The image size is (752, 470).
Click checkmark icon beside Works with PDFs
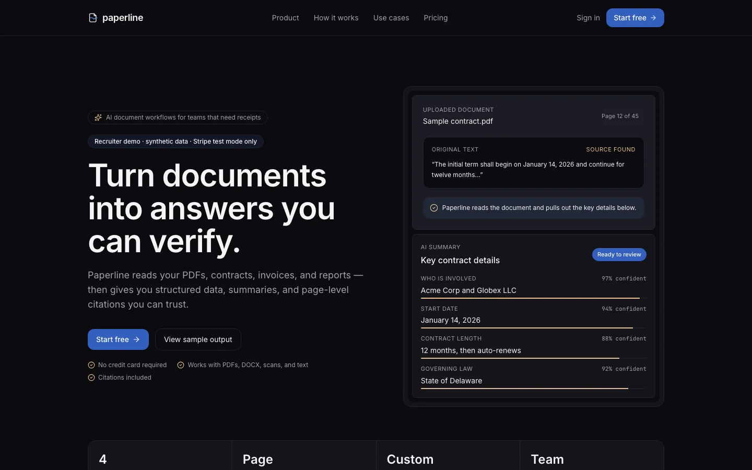point(181,365)
